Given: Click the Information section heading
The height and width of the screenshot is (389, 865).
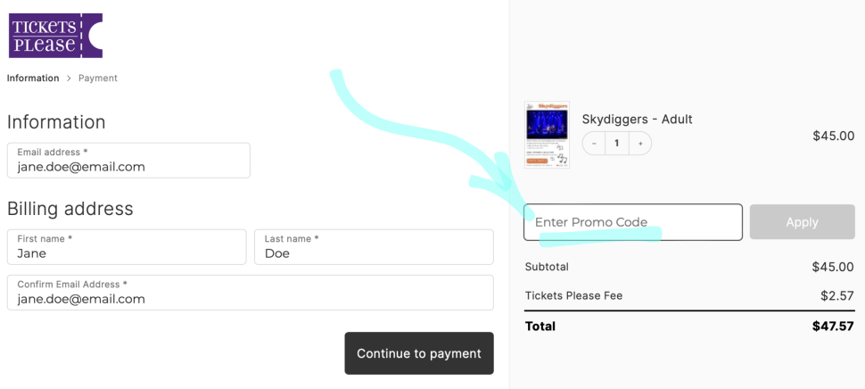Looking at the screenshot, I should (x=56, y=122).
